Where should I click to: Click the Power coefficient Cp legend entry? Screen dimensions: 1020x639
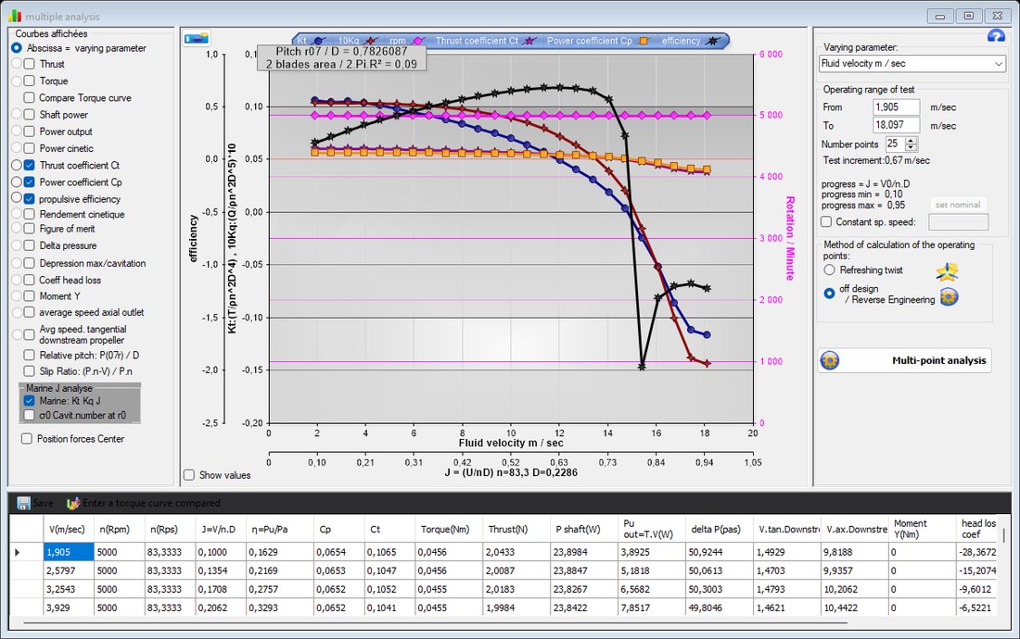pyautogui.click(x=598, y=40)
